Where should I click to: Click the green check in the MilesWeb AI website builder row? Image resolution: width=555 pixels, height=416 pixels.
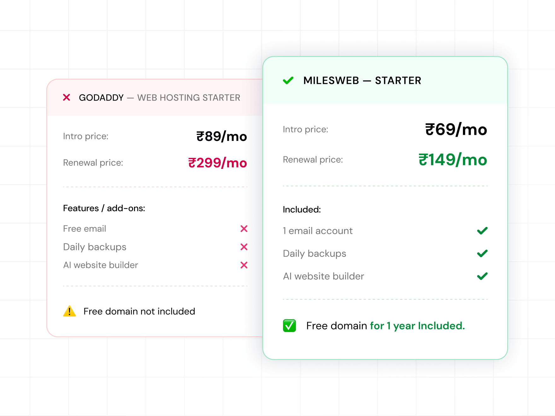(482, 276)
